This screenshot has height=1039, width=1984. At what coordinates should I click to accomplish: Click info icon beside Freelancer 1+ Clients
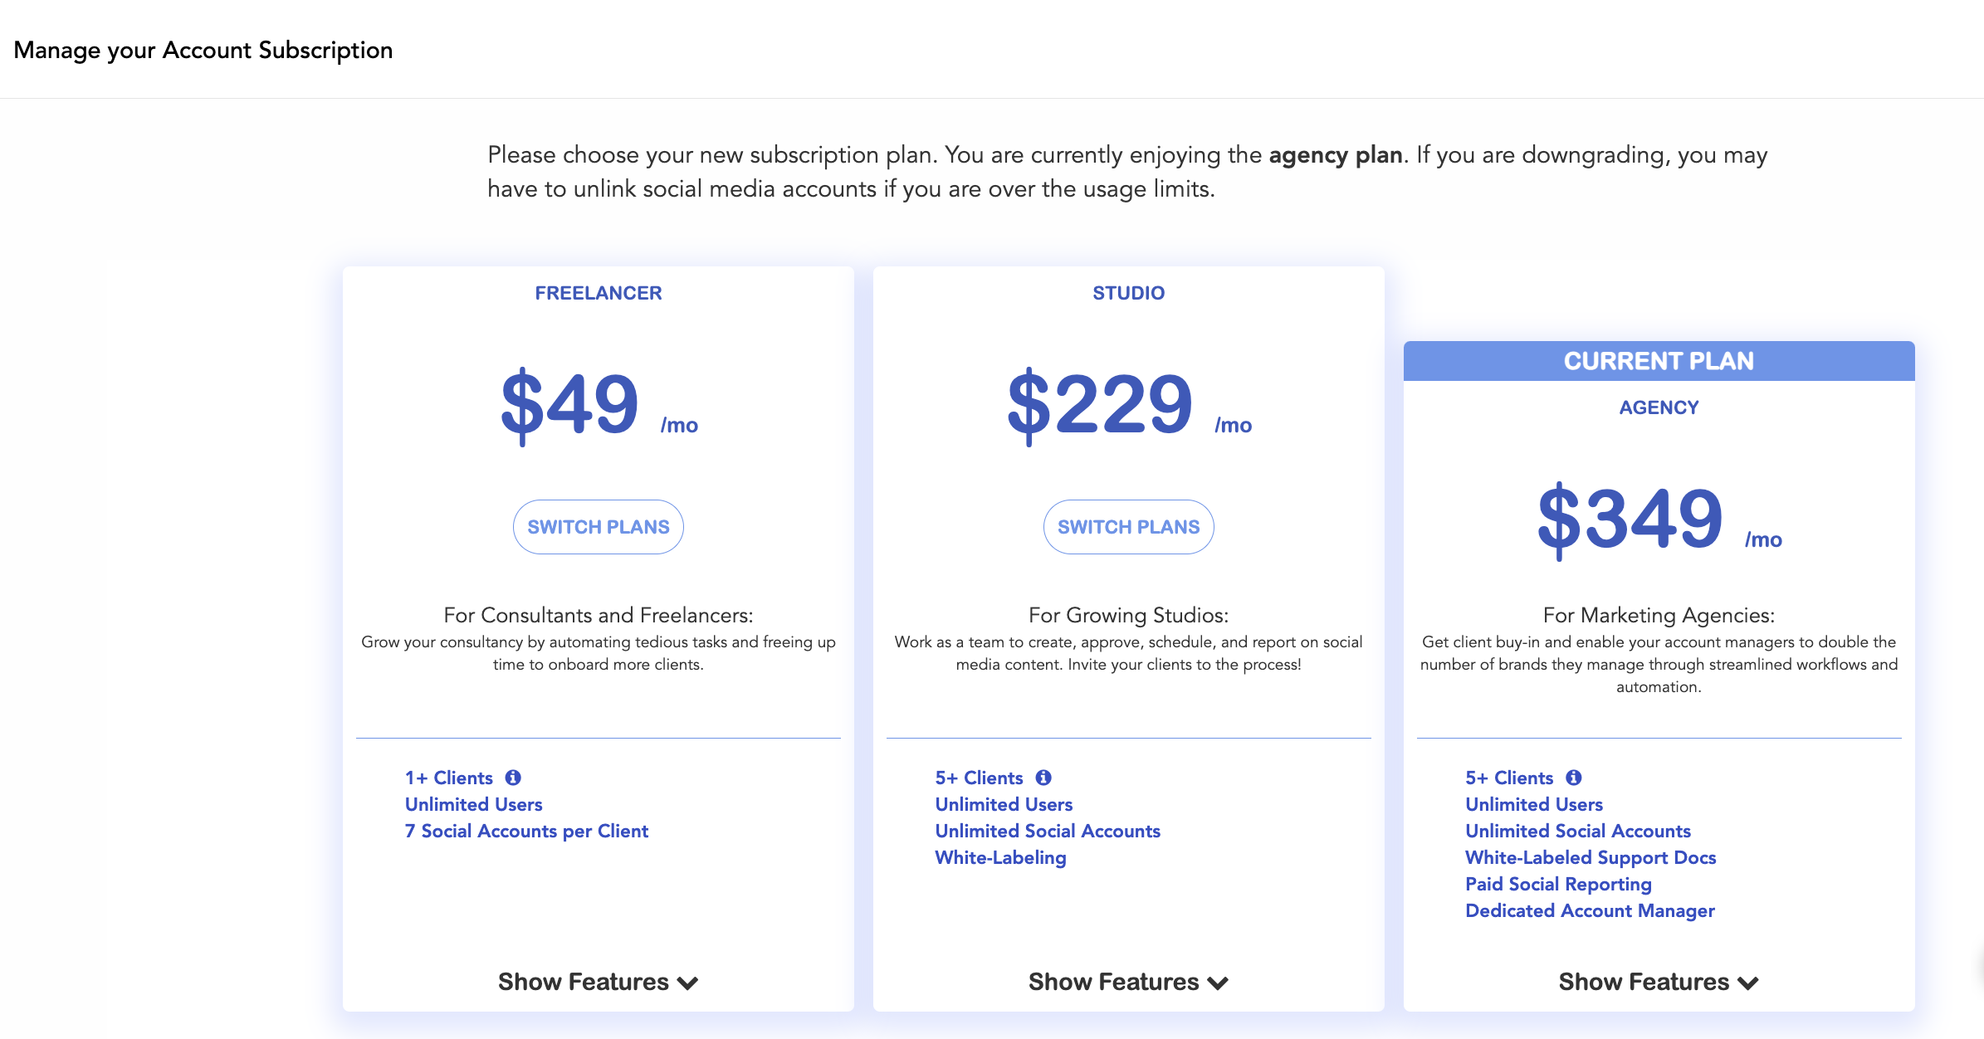click(x=513, y=778)
